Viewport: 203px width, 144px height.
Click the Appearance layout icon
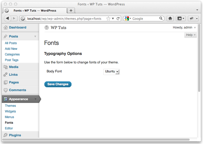[x=6, y=99]
